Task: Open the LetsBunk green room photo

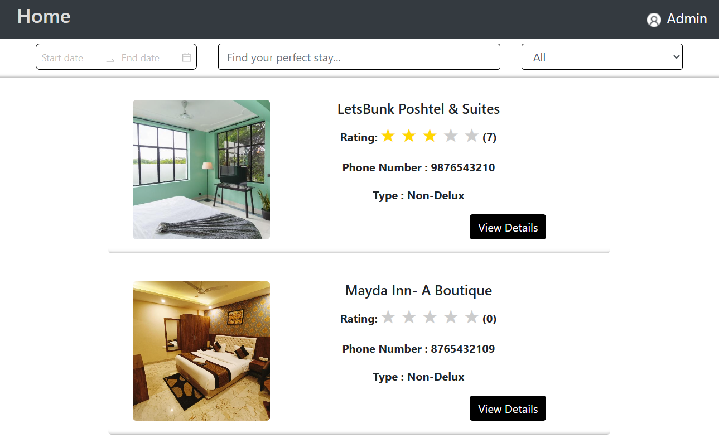Action: pyautogui.click(x=201, y=170)
